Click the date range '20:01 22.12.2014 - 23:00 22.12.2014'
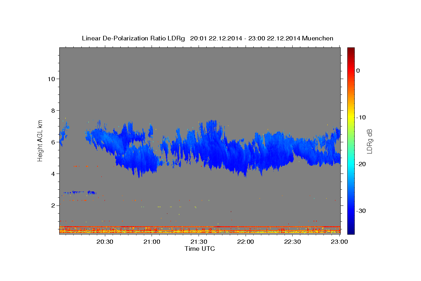 [245, 38]
